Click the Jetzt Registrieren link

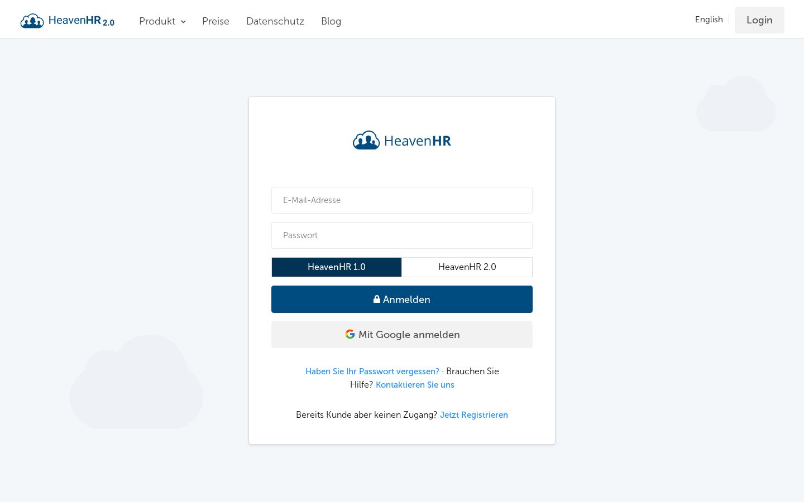(474, 415)
